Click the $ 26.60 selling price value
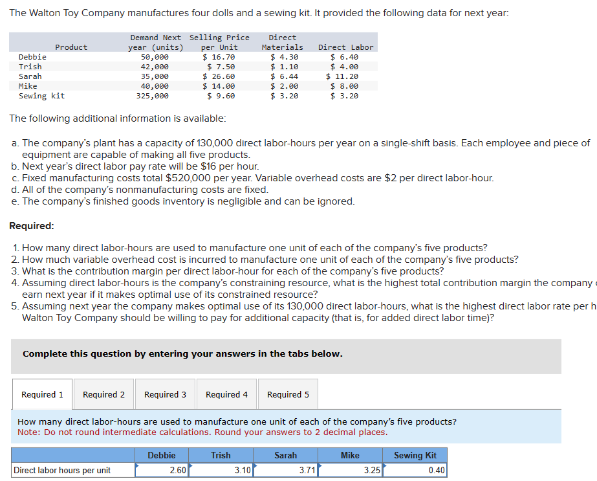 point(219,76)
